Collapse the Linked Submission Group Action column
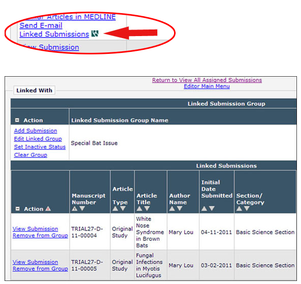Screen dimensions: 301x284 (x=17, y=120)
